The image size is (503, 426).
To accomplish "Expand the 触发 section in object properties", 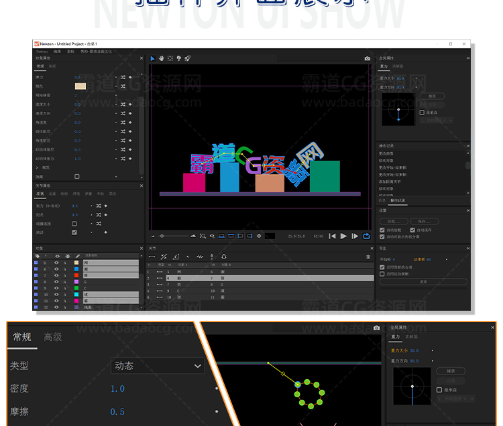I will coord(37,167).
